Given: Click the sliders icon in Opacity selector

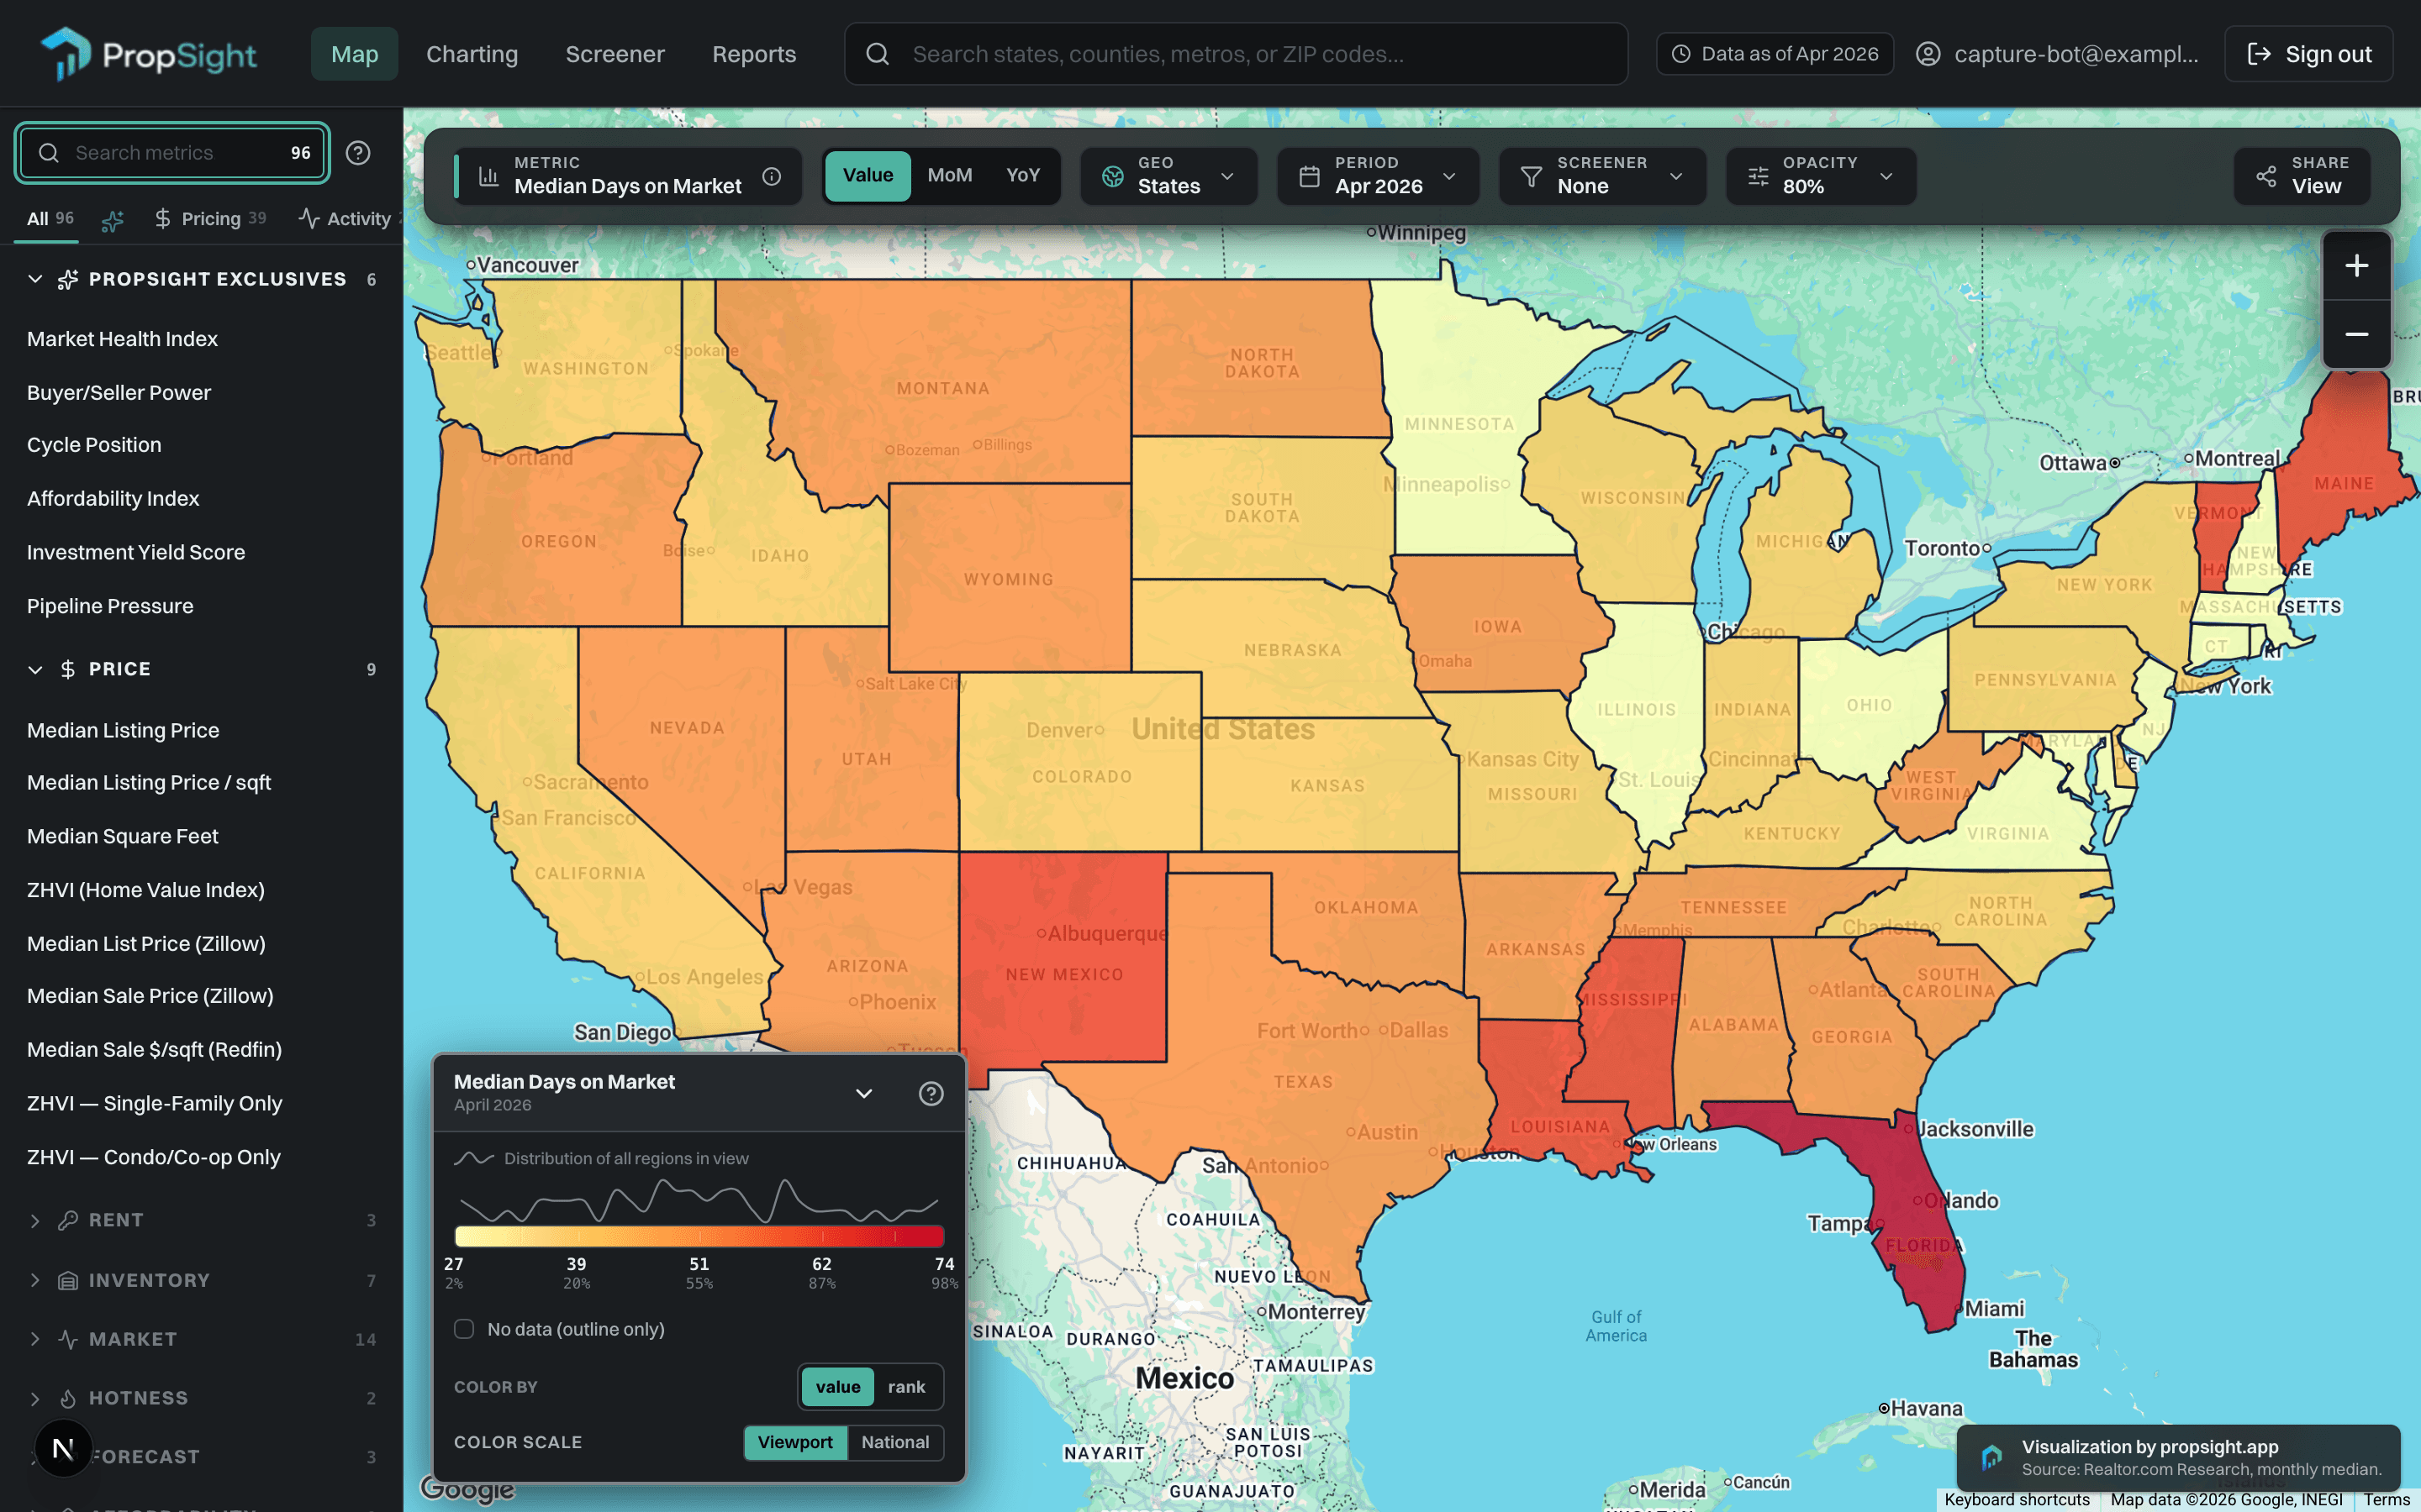Looking at the screenshot, I should pyautogui.click(x=1758, y=177).
